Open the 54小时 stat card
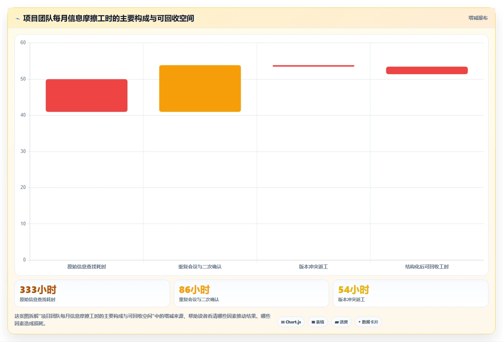 pyautogui.click(x=410, y=293)
